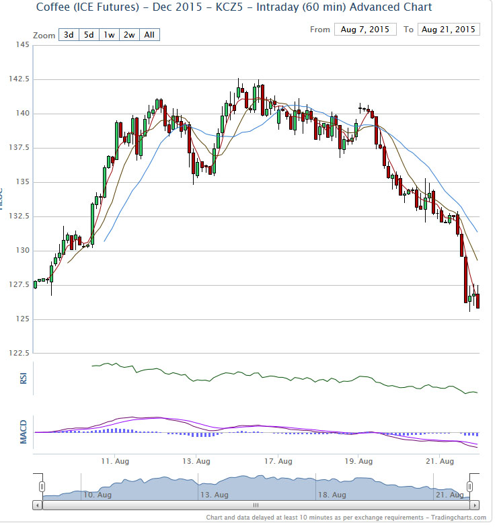
Task: Click the 11. Aug date axis label
Action: (x=115, y=461)
